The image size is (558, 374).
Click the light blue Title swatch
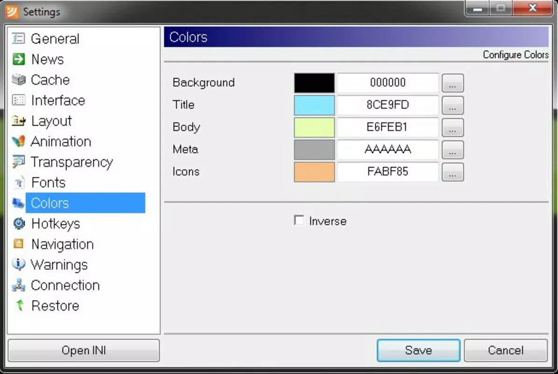pos(314,105)
